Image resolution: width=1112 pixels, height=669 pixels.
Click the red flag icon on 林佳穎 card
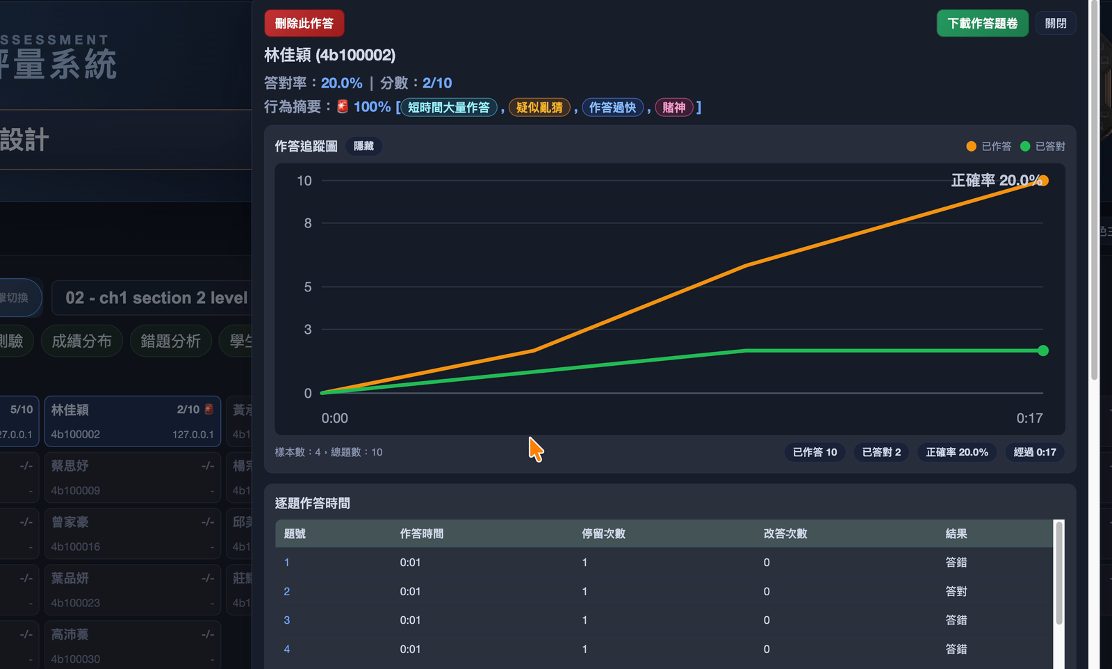[208, 410]
